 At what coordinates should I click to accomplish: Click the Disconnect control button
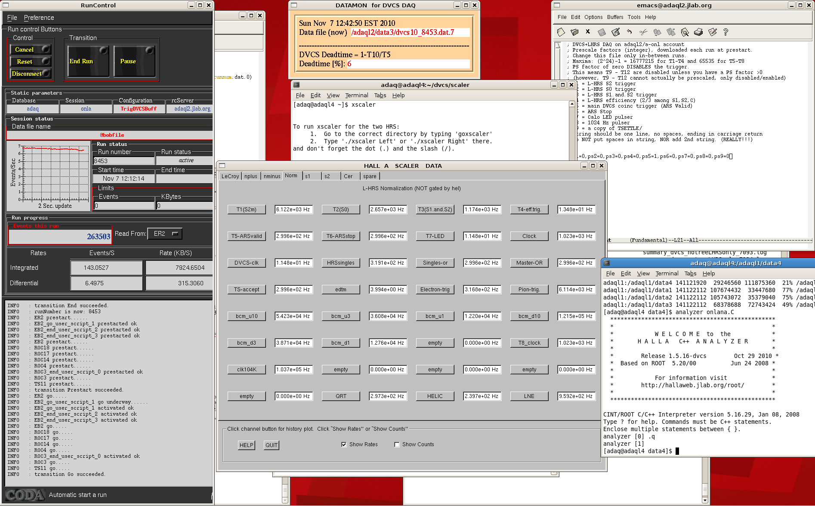click(30, 74)
